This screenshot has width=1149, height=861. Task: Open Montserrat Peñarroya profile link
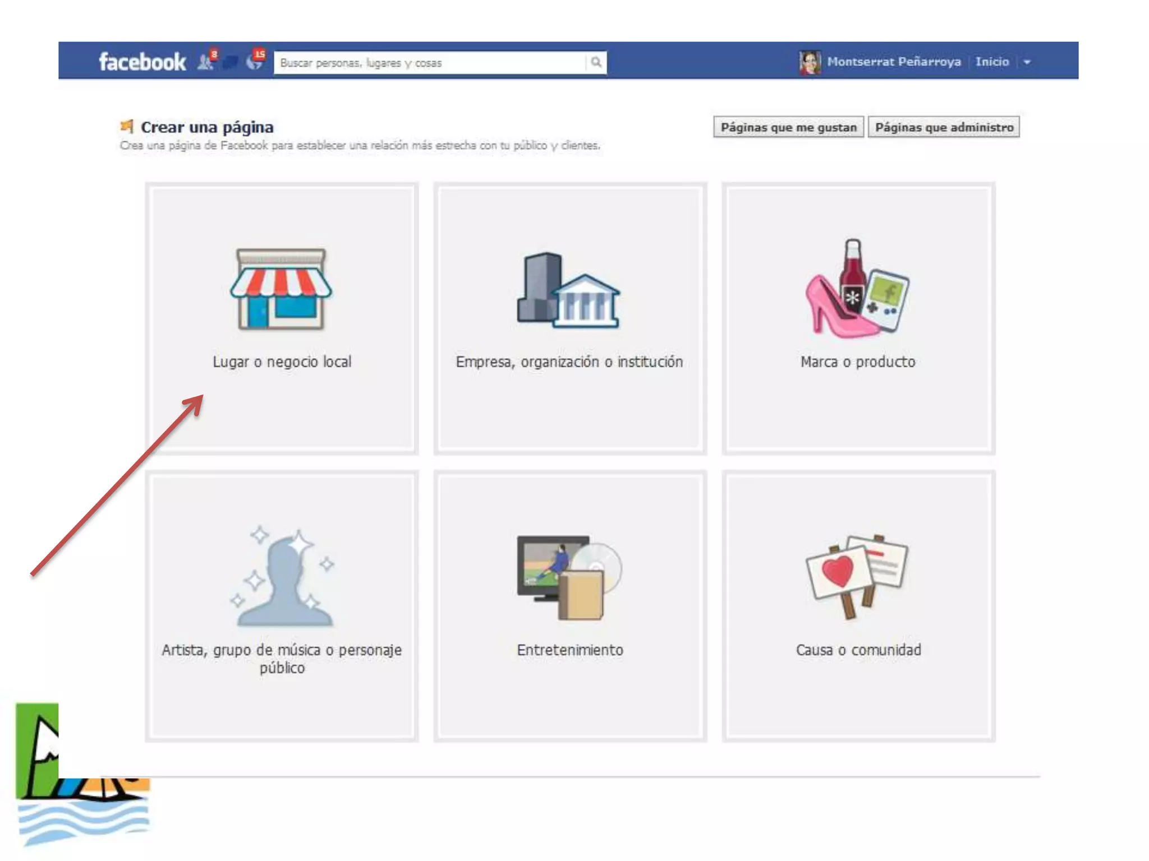point(893,62)
